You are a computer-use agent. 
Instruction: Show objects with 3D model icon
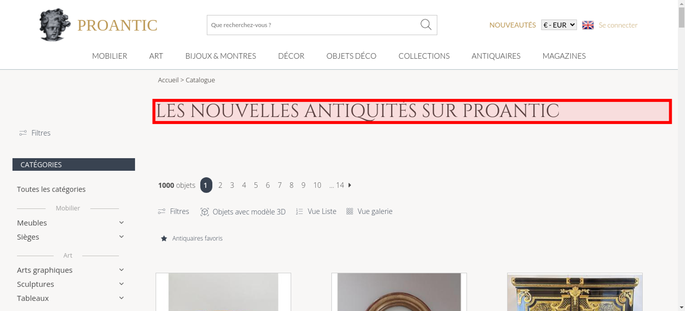204,212
